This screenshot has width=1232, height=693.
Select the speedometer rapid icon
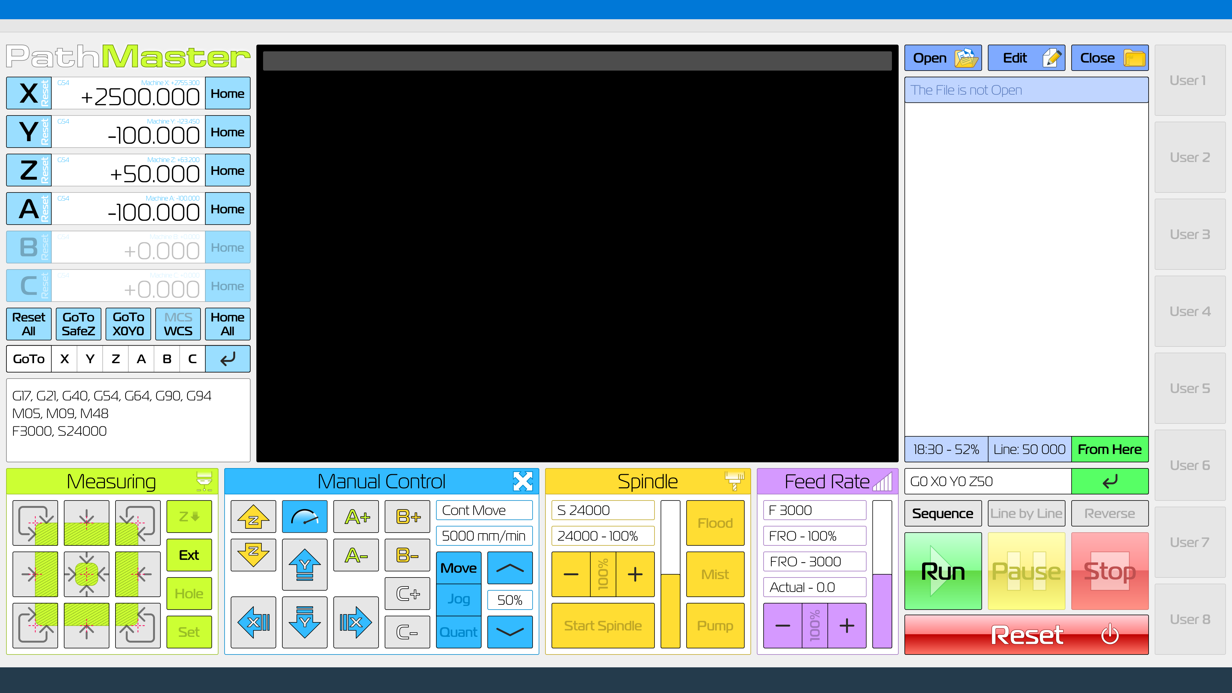coord(304,517)
